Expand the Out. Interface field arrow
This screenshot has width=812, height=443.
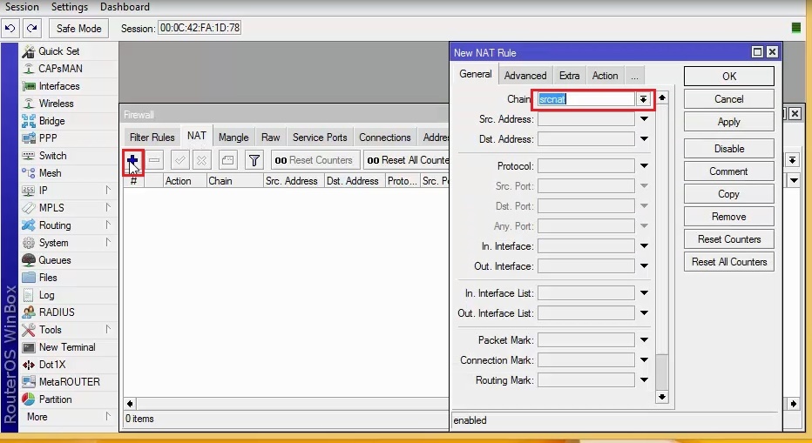644,266
